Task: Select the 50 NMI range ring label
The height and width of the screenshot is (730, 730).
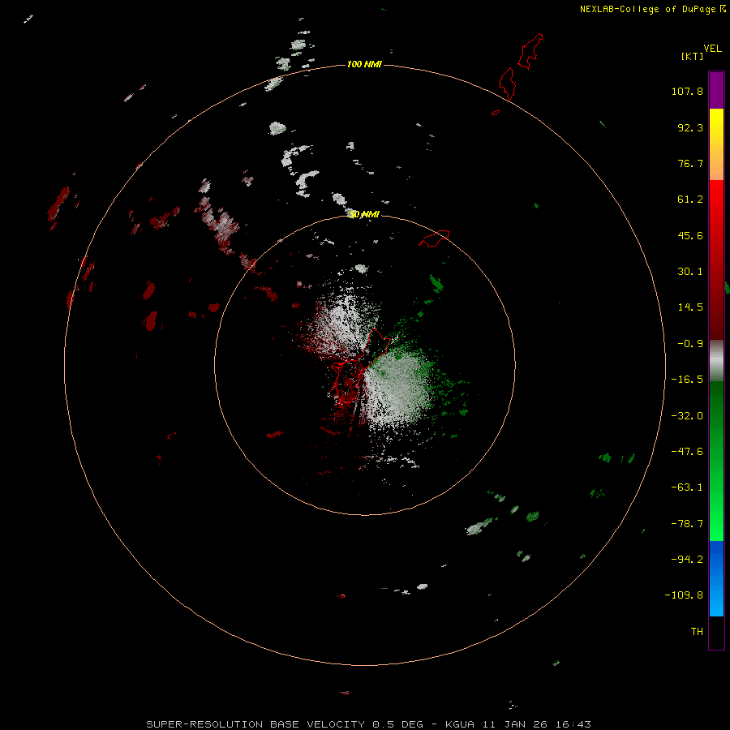Action: 364,214
